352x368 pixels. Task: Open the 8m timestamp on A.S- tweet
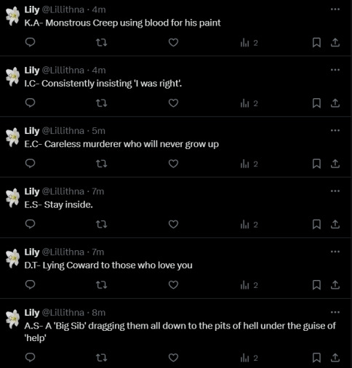pyautogui.click(x=99, y=313)
